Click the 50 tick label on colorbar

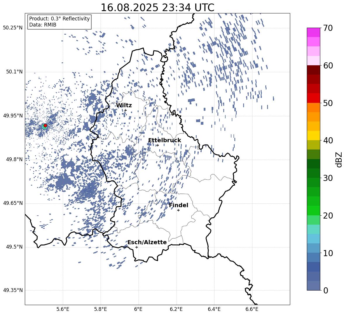click(328, 103)
